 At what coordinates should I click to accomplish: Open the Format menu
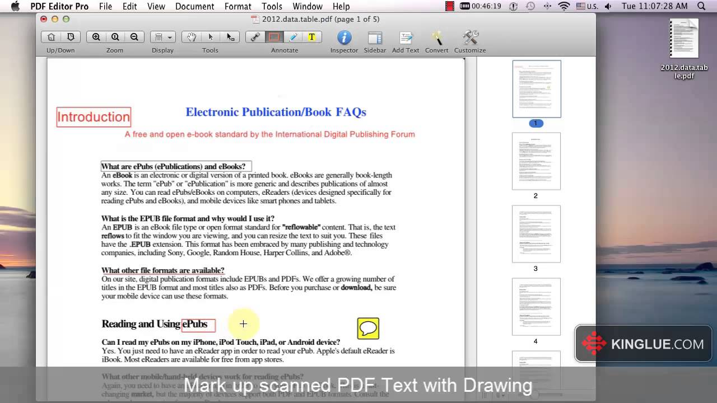click(238, 6)
